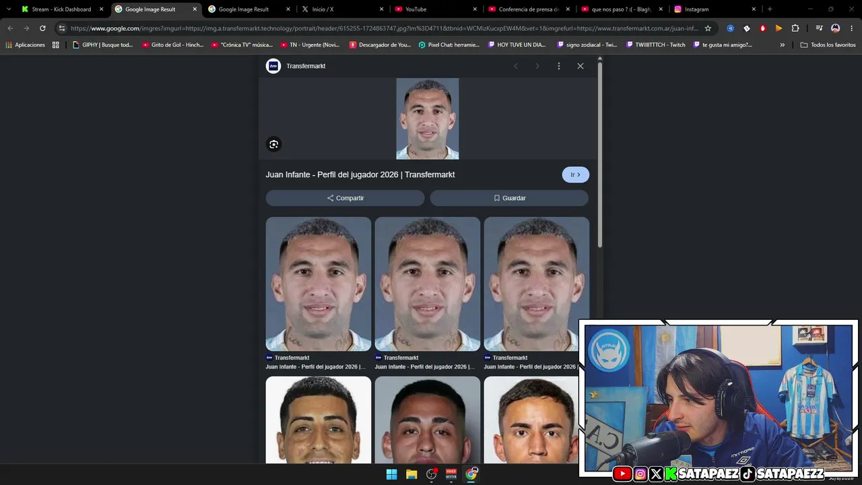862x485 pixels.
Task: Open the Chrome profile avatar
Action: (836, 28)
